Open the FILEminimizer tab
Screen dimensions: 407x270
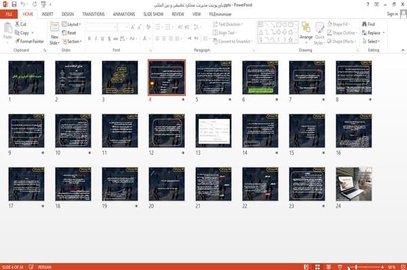[x=220, y=14]
